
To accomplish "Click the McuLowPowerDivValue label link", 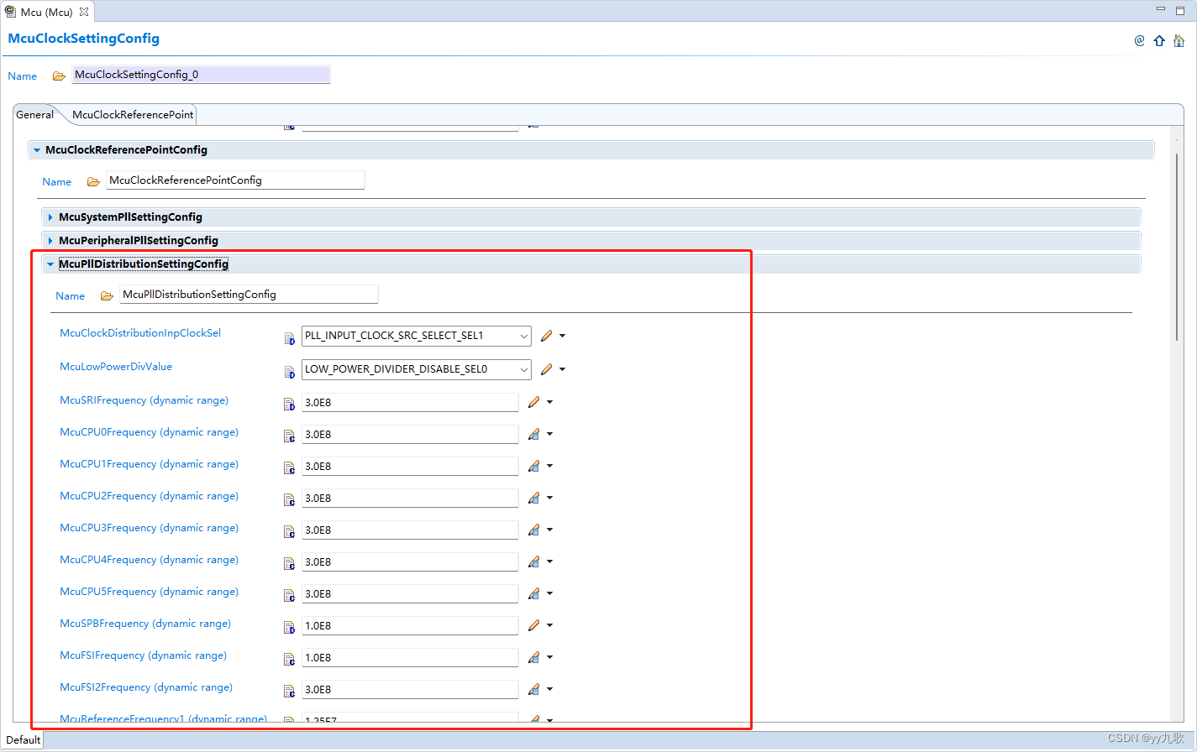I will pos(116,367).
